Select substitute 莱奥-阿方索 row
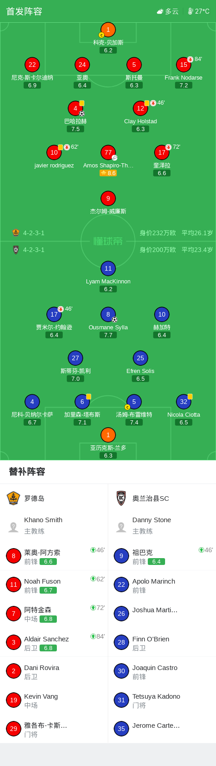This screenshot has height=766, width=216. pyautogui.click(x=54, y=556)
